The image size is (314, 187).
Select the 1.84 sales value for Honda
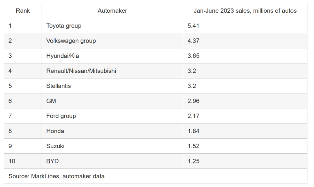coord(193,131)
